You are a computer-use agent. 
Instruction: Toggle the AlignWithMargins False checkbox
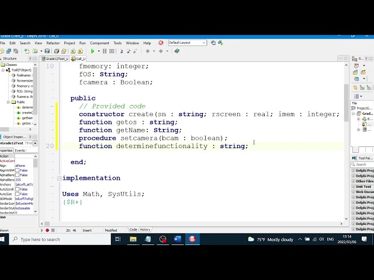pos(18,170)
